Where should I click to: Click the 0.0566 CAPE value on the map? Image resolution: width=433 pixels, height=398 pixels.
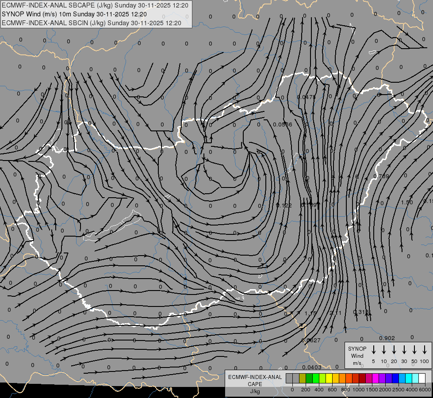[x=283, y=125]
